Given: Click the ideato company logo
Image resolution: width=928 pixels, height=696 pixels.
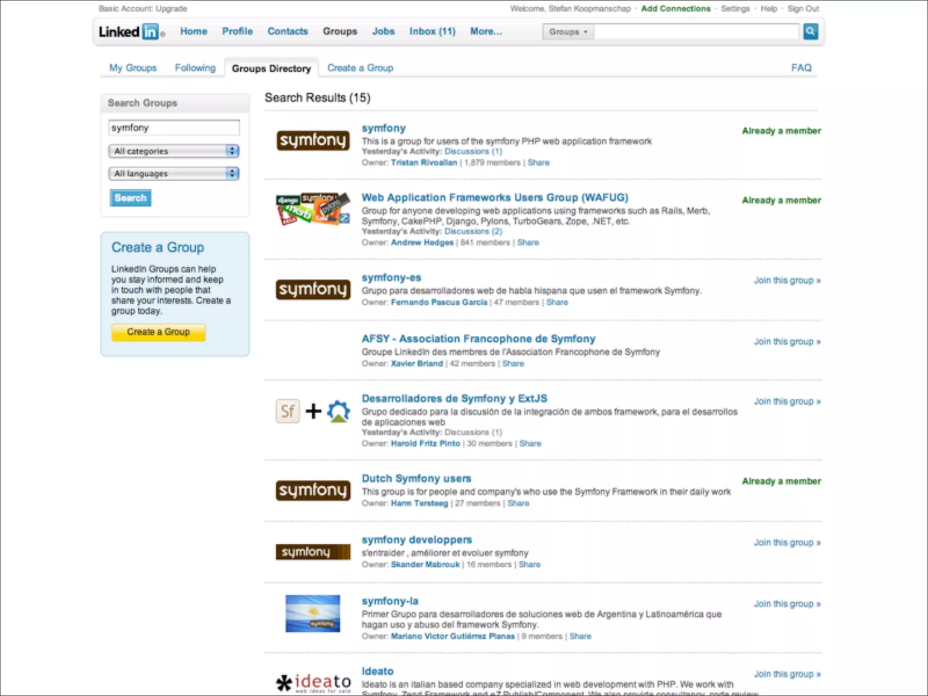Looking at the screenshot, I should tap(314, 682).
